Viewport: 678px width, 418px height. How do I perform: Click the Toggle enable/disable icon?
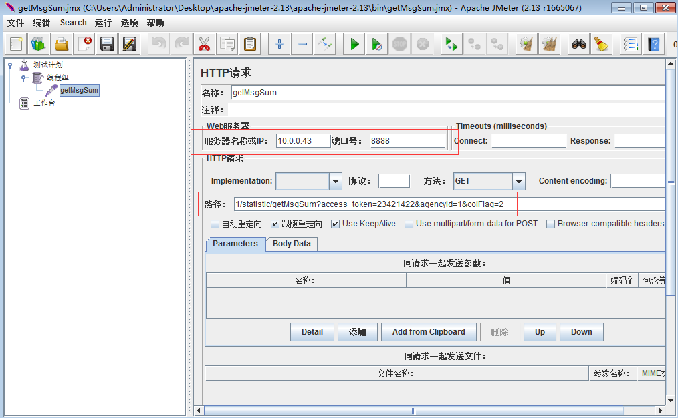point(325,44)
